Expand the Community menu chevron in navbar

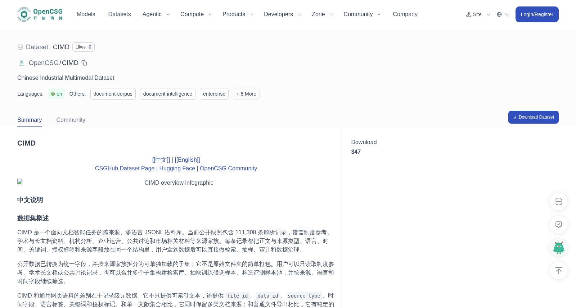click(x=379, y=14)
